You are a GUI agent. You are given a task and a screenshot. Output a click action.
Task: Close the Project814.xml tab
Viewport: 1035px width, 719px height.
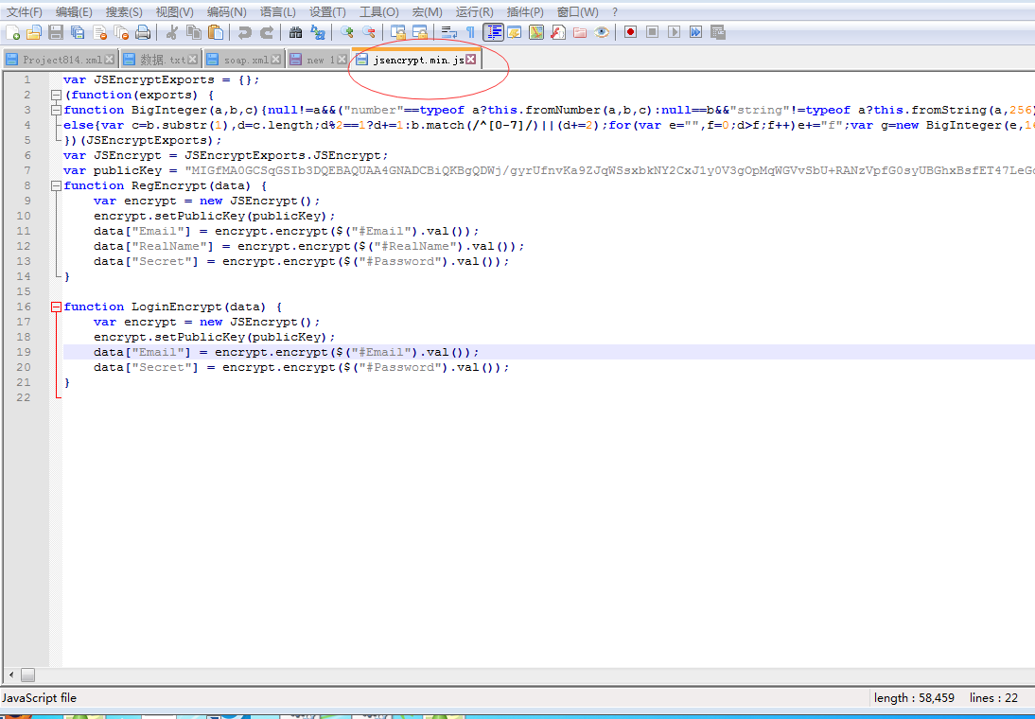[110, 60]
